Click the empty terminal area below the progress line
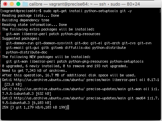Viewport: 162px width, 121px height. (x=81, y=114)
